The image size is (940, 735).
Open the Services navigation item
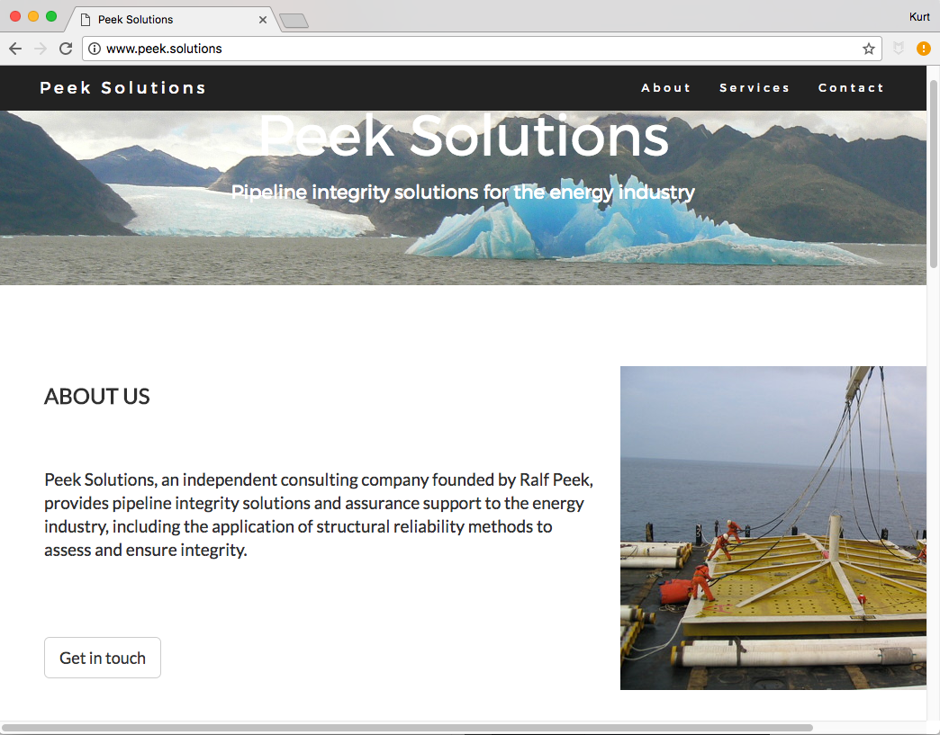coord(755,88)
